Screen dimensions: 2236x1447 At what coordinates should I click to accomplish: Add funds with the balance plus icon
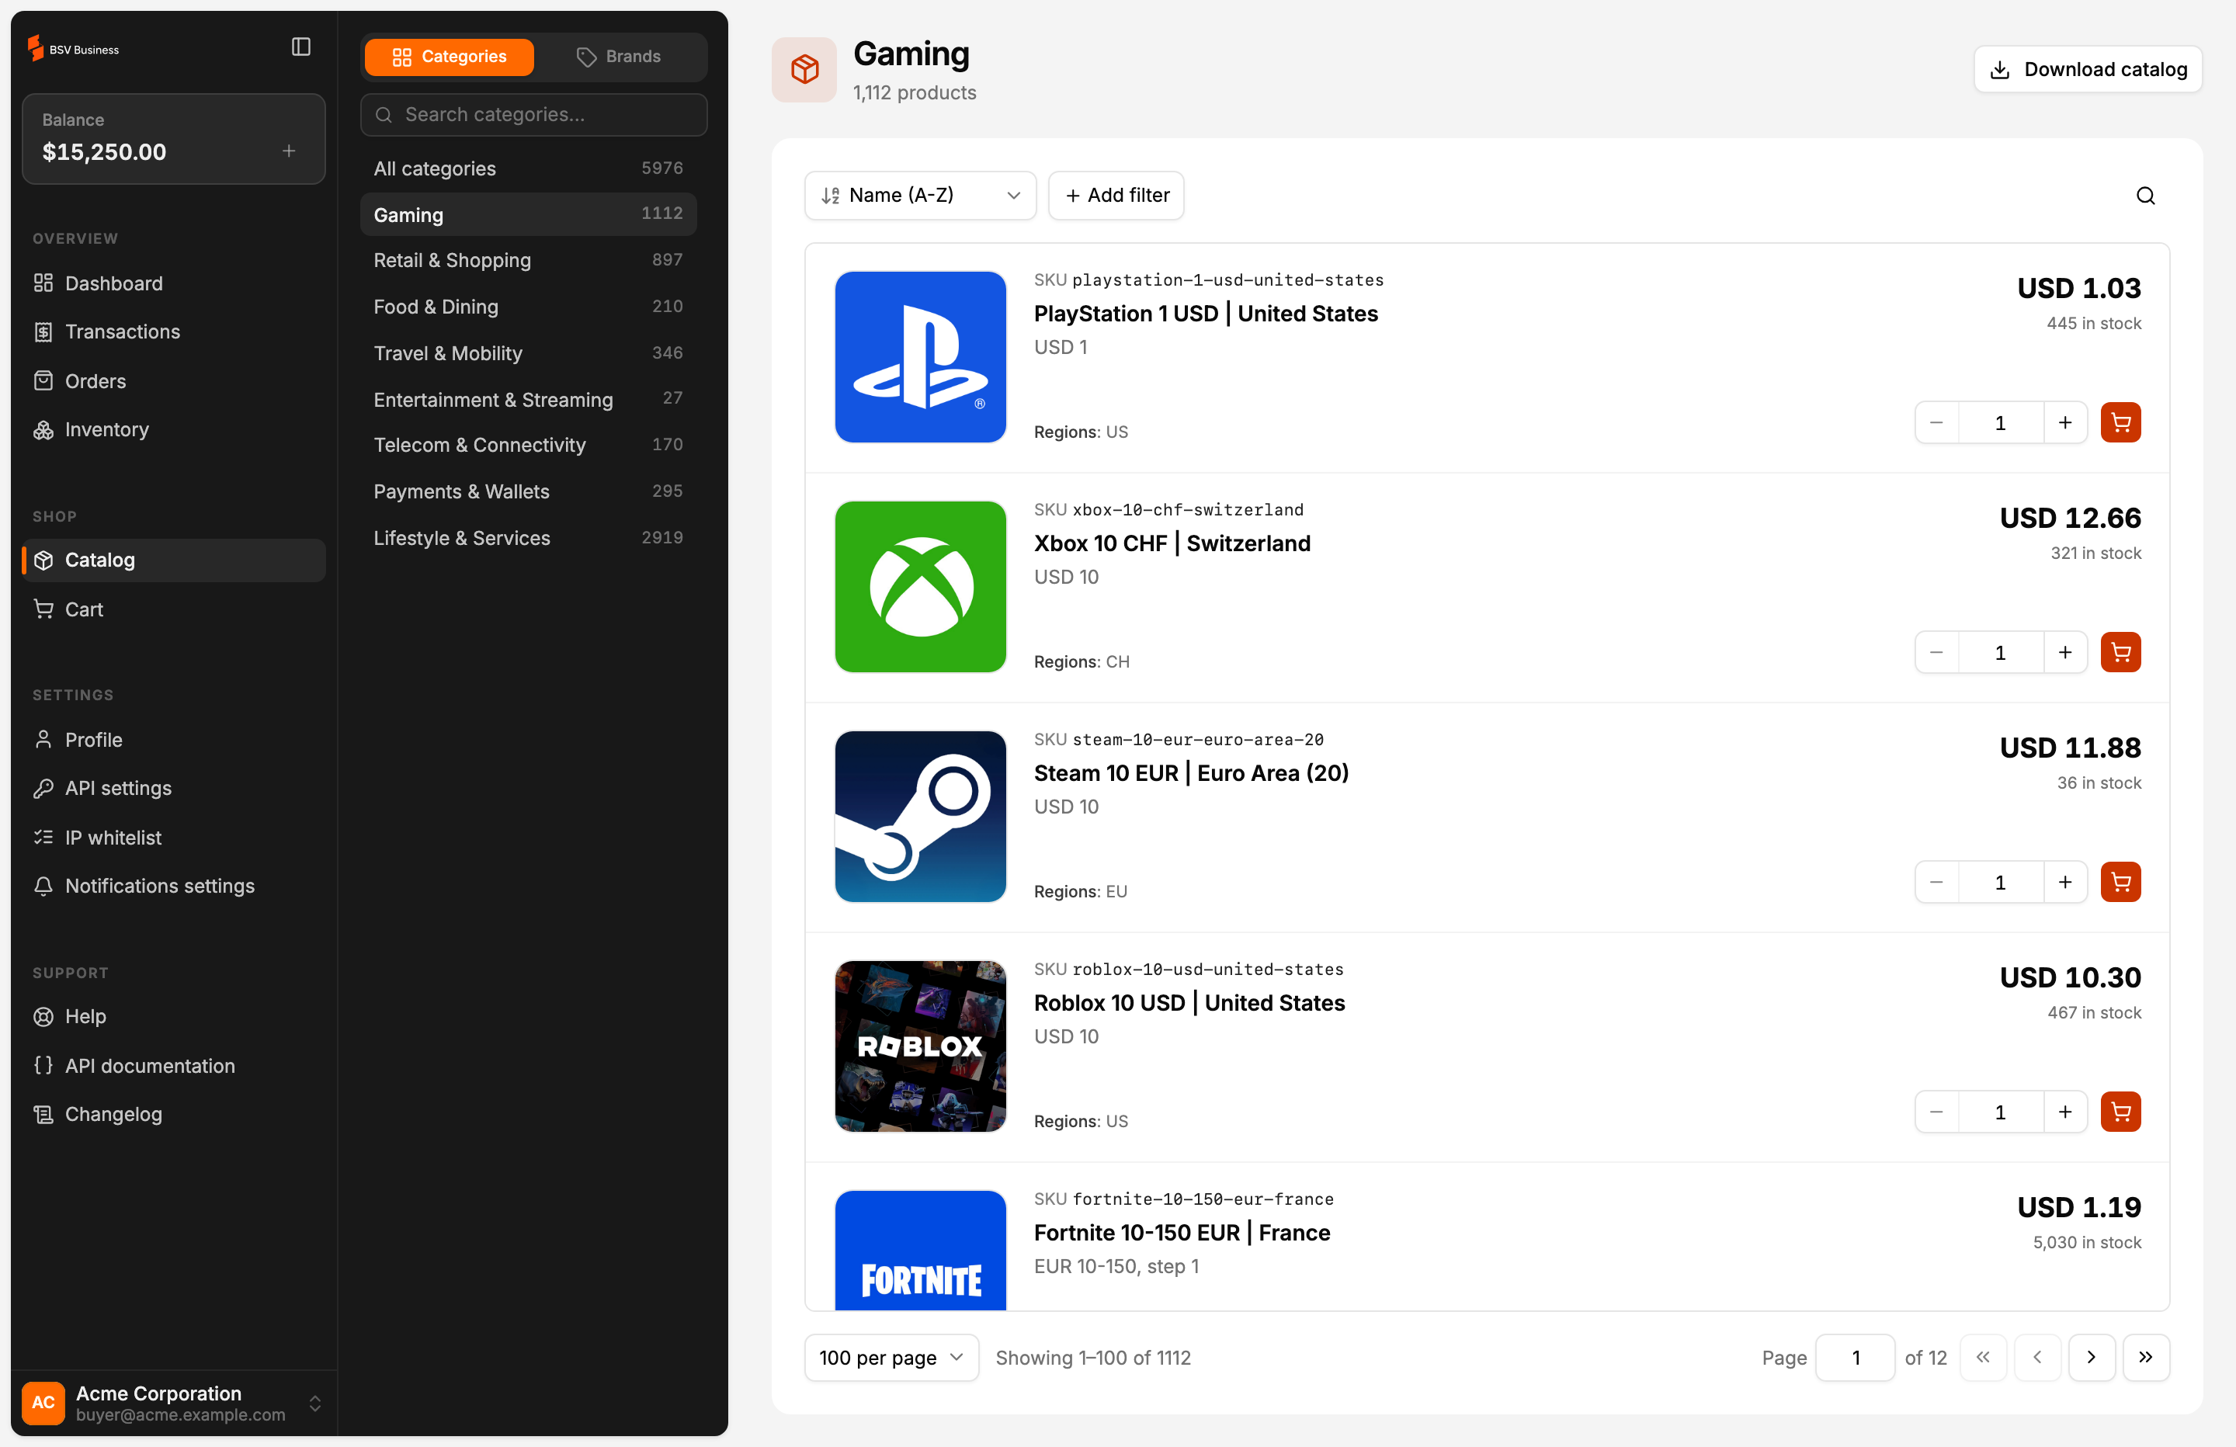pos(290,151)
